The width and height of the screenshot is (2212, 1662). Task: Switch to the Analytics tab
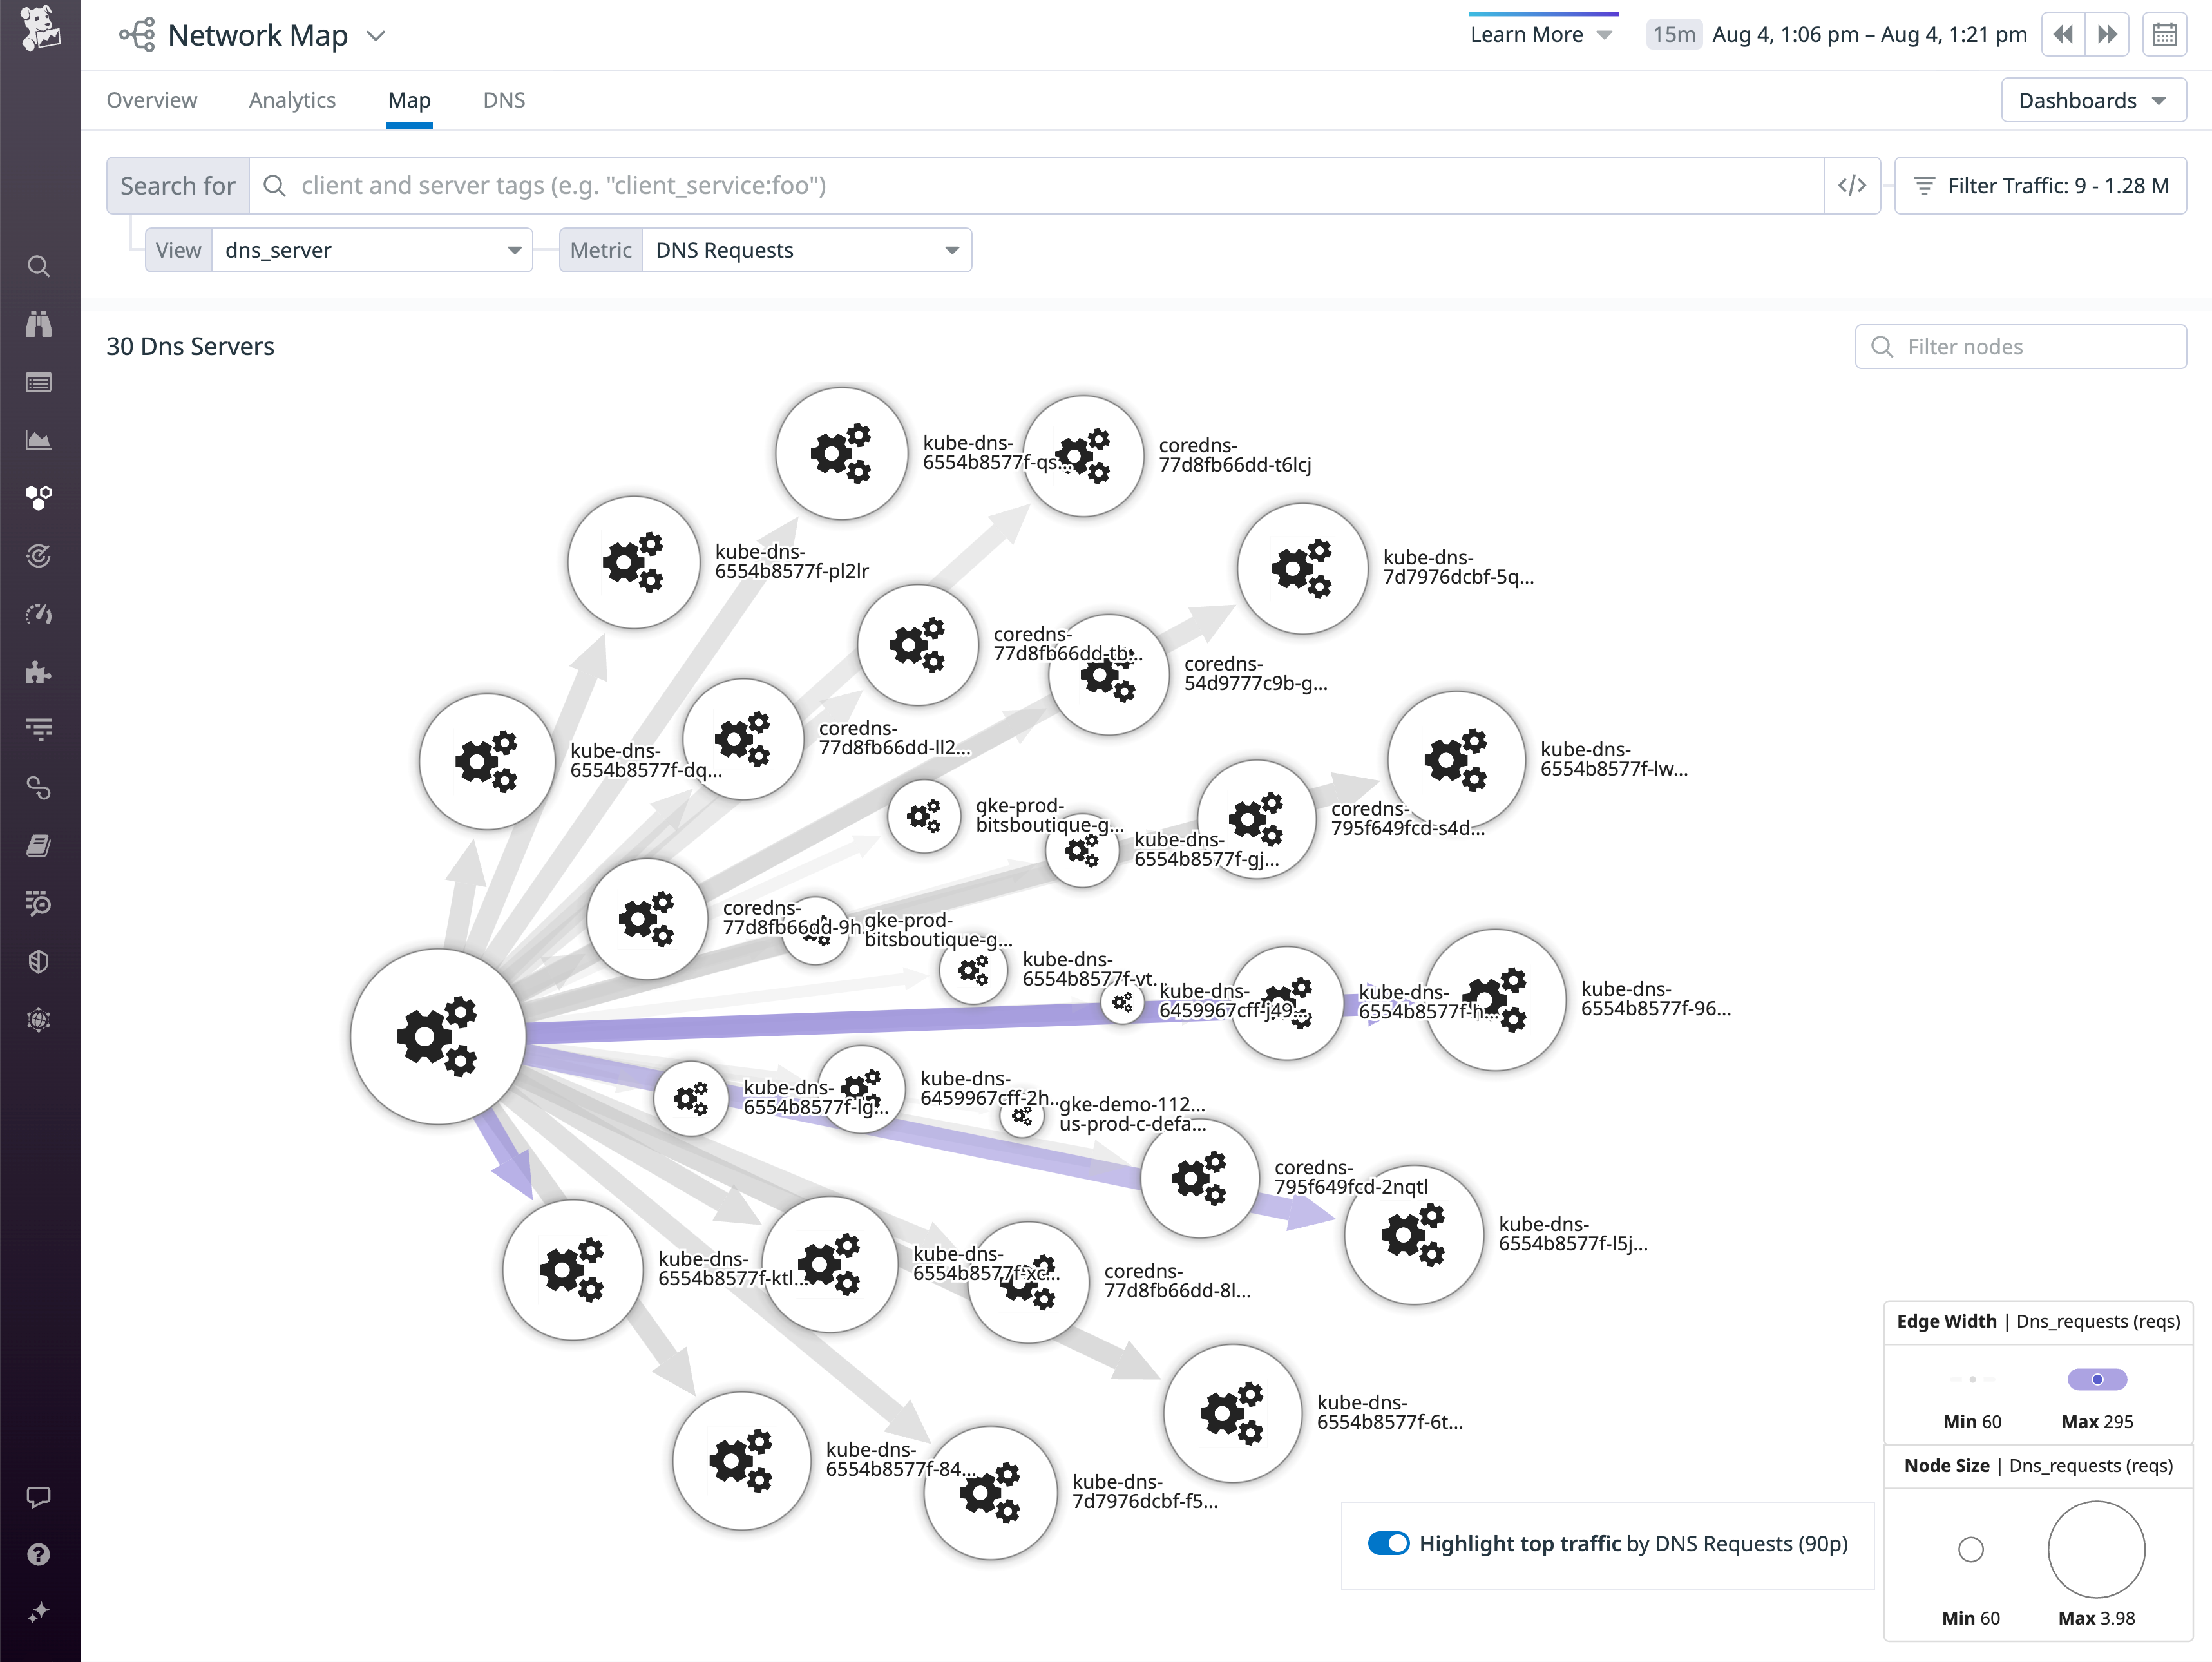pyautogui.click(x=292, y=100)
